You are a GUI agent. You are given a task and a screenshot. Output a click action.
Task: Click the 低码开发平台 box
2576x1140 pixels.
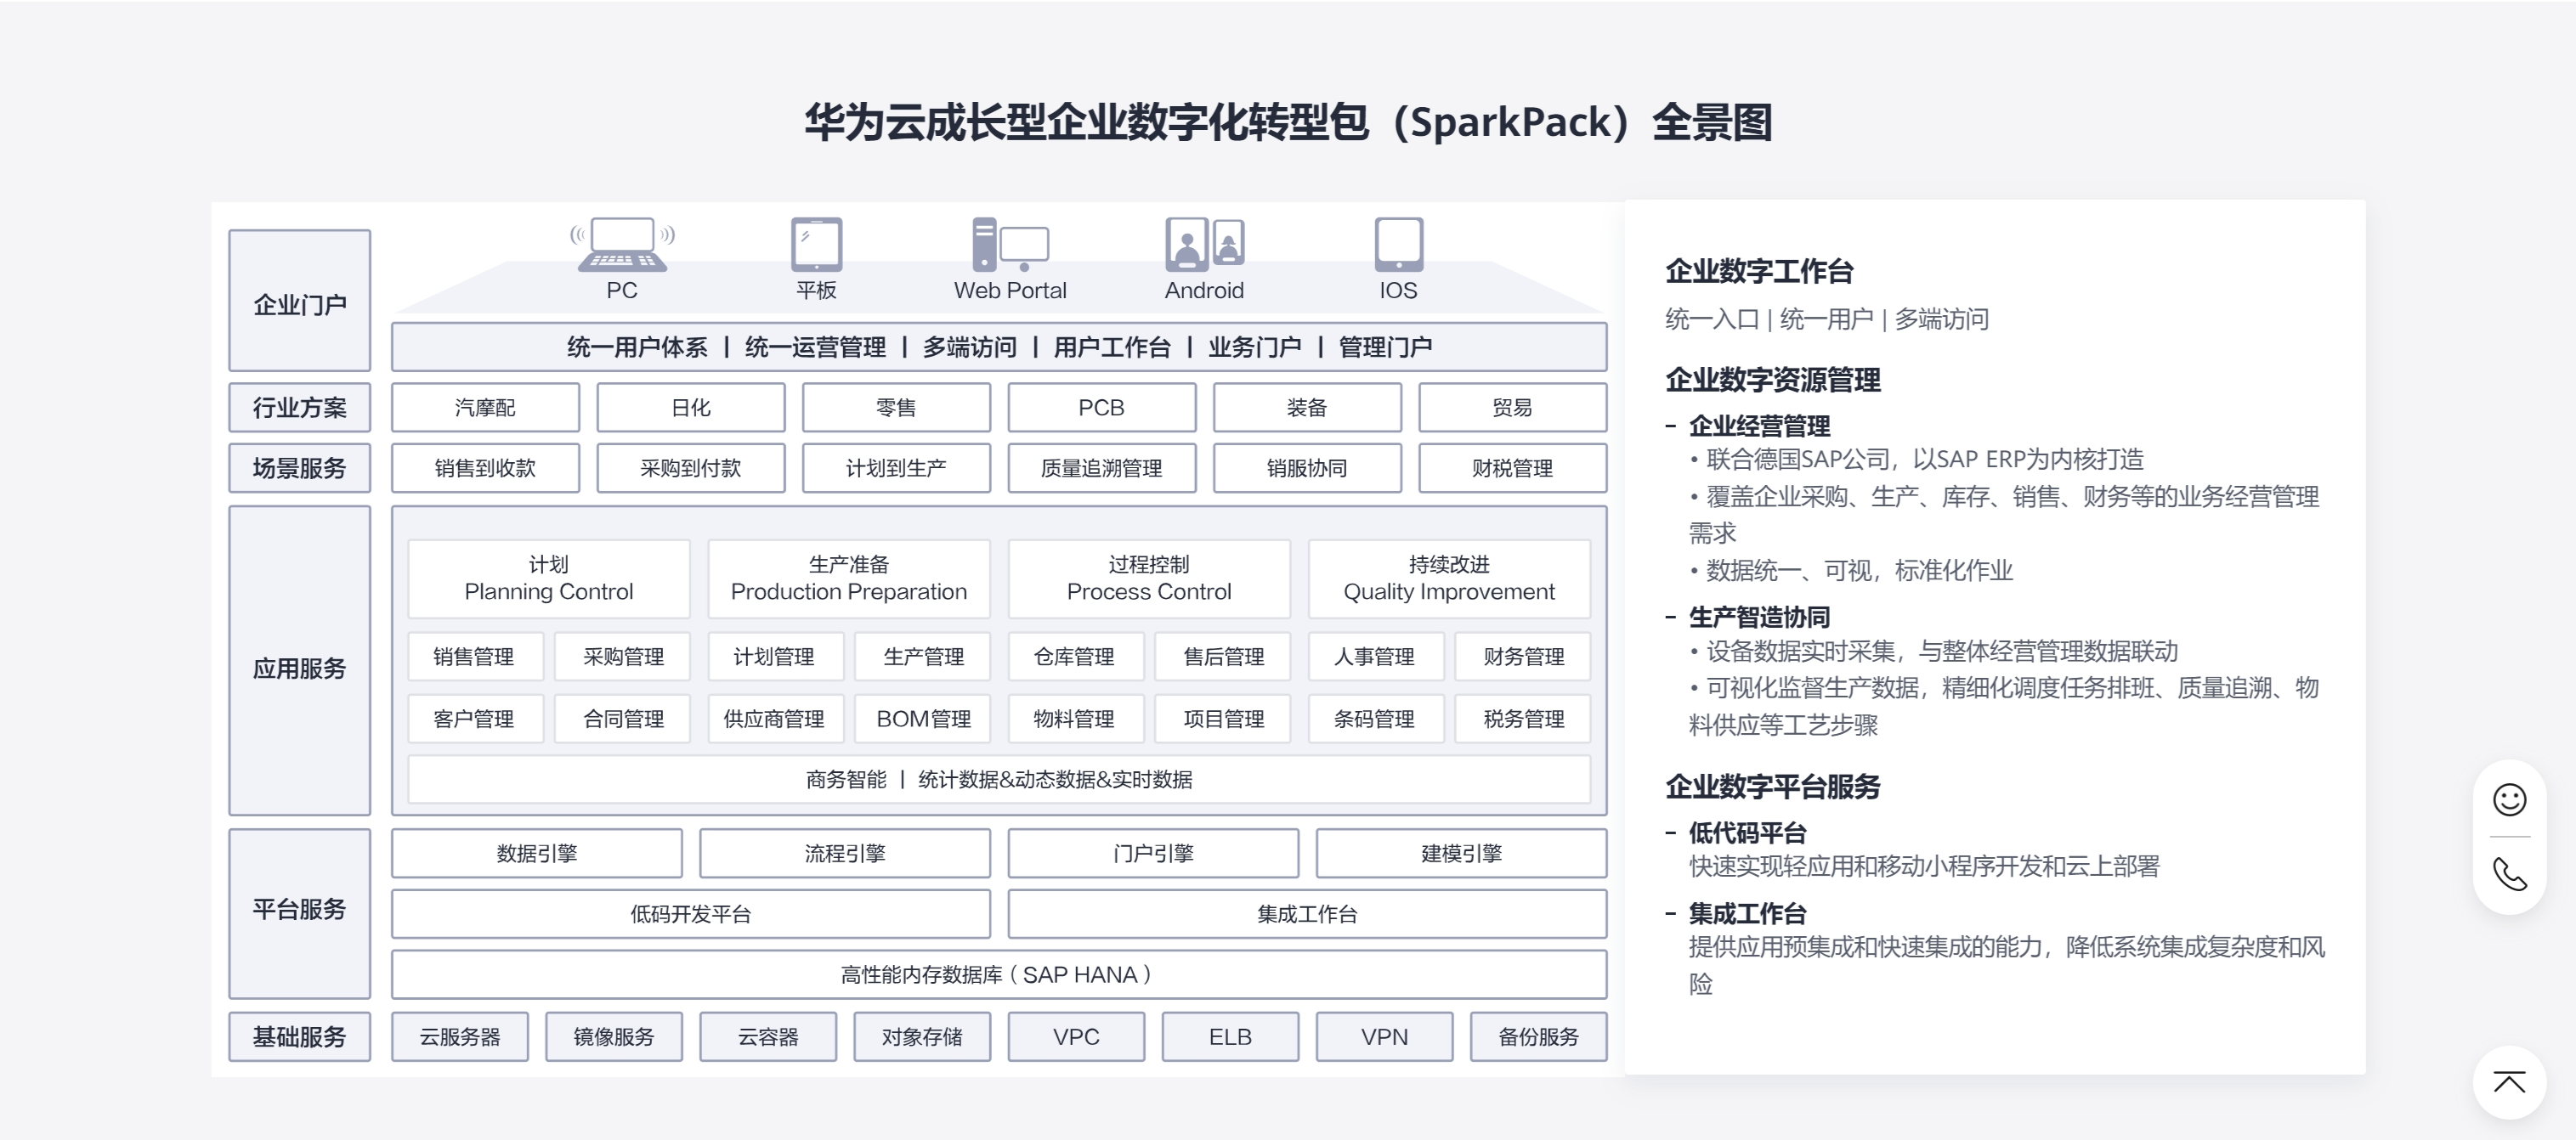[691, 913]
